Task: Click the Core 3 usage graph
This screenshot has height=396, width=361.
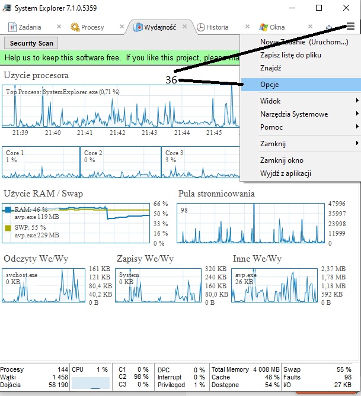Action: coord(200,162)
